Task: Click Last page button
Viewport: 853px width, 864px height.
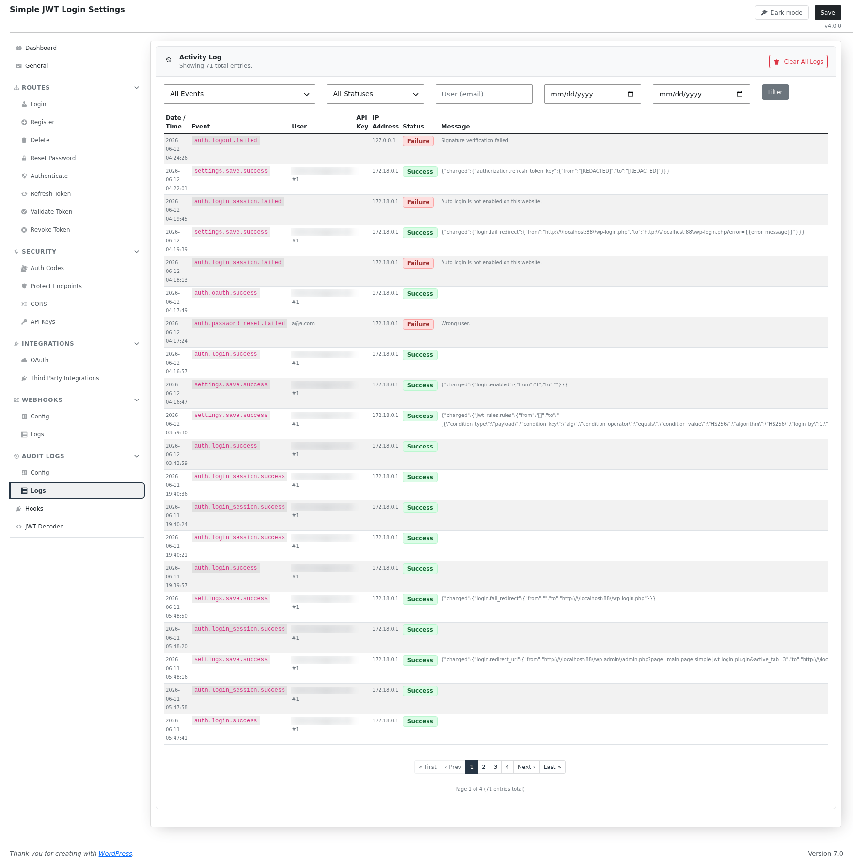Action: (x=552, y=767)
